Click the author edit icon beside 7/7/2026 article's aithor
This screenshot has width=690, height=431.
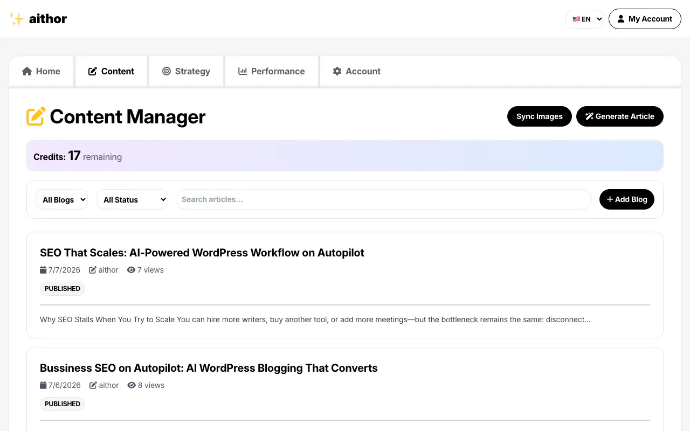[93, 270]
